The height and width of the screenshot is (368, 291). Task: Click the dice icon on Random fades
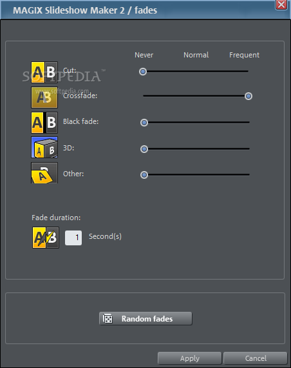click(x=108, y=319)
